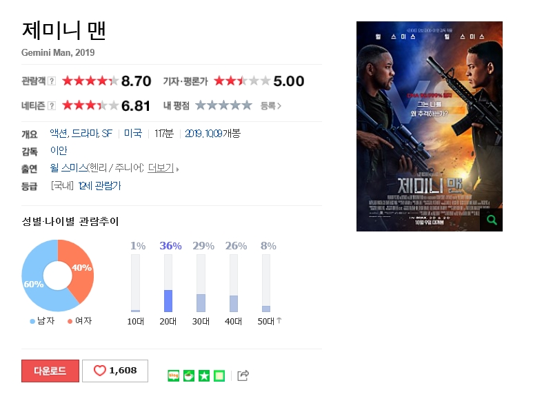Open the share arrow icon

point(243,375)
